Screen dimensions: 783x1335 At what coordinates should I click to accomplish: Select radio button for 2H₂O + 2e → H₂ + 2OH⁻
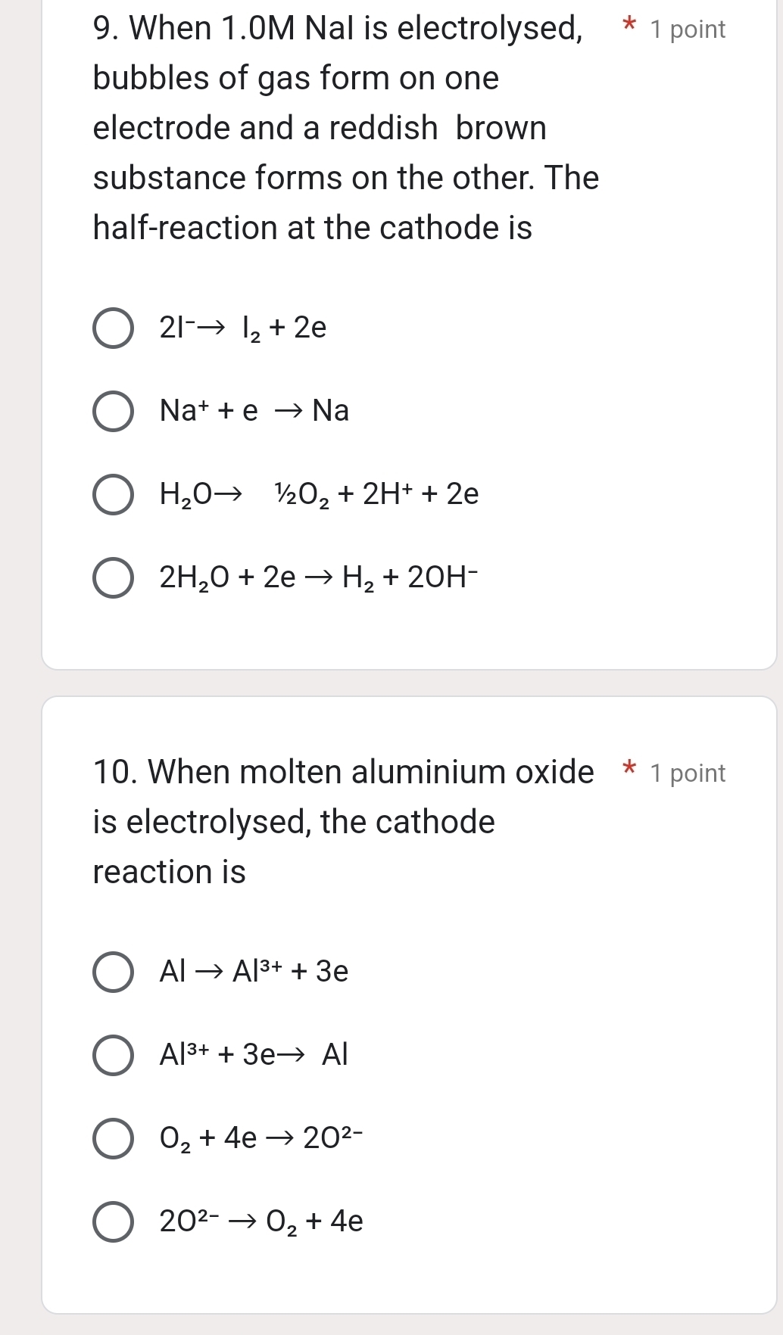click(x=114, y=578)
